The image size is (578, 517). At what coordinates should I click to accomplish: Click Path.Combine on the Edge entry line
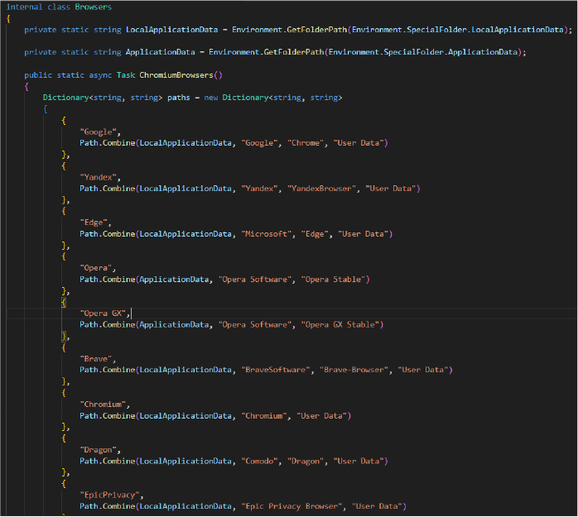[x=108, y=234]
